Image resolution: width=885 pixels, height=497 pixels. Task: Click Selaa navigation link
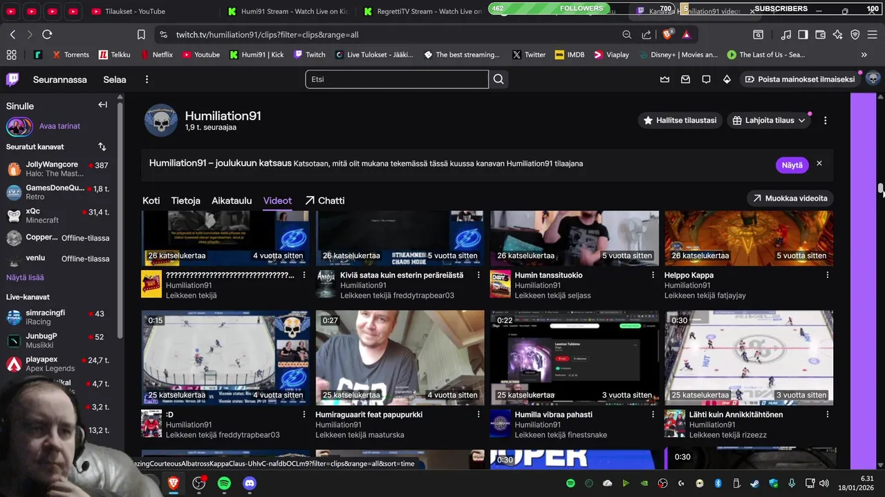point(115,79)
